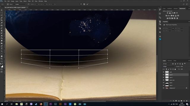Viewport: 190px width, 106px height.
Task: Switch to the Paths tab
Action: tap(175, 61)
